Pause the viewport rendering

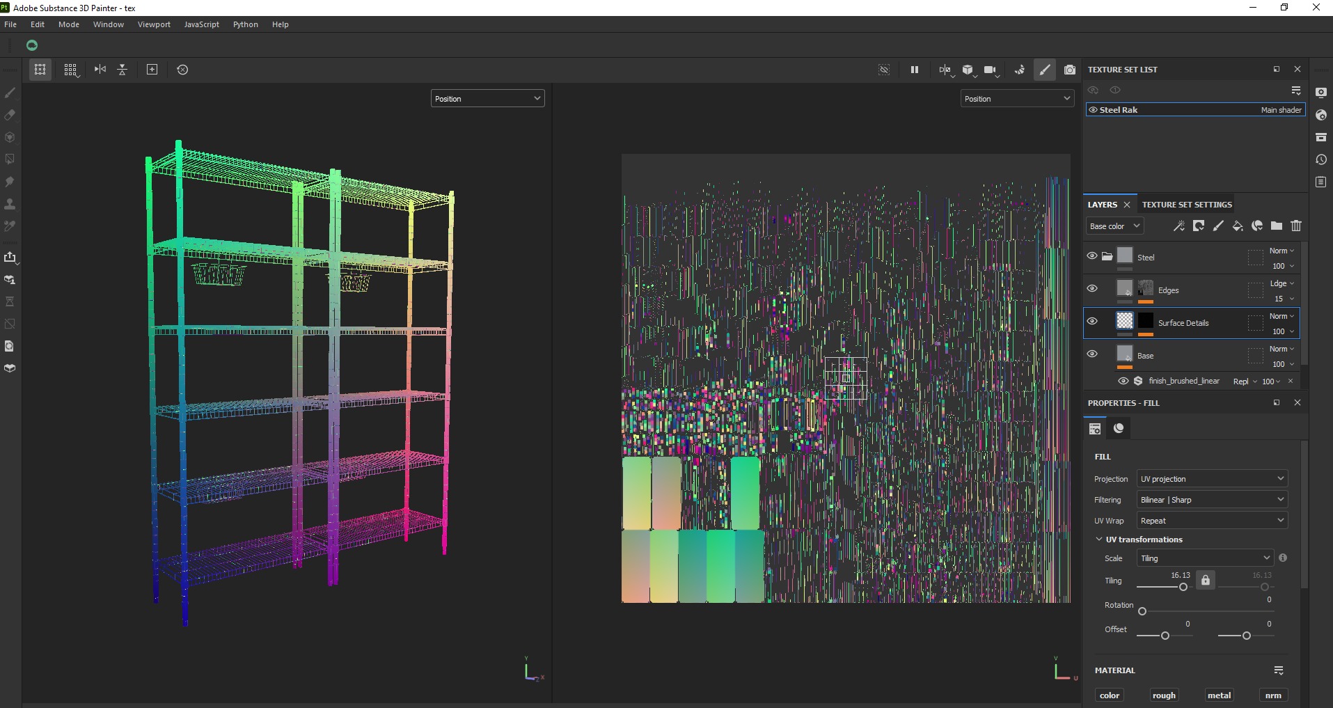click(x=915, y=70)
